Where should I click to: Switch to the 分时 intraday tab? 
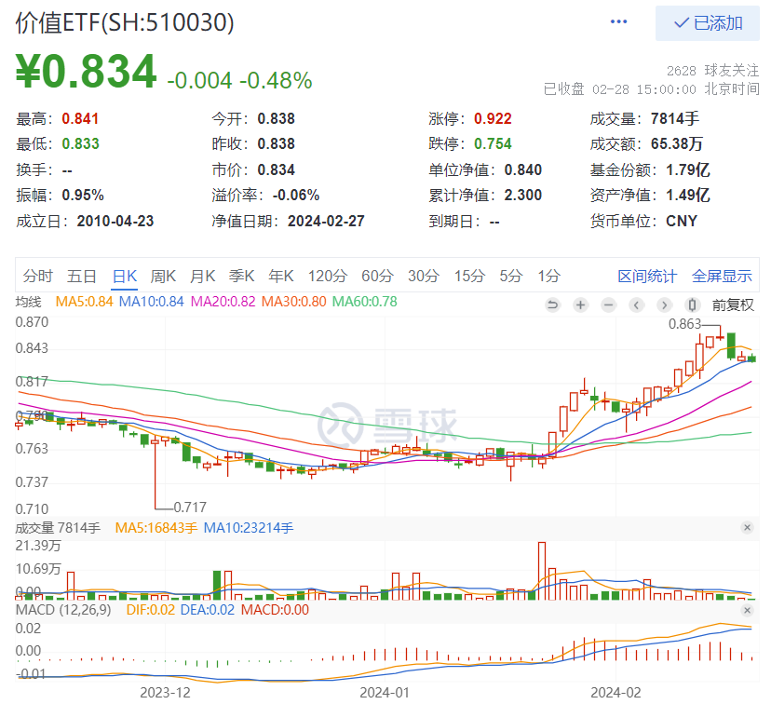(38, 276)
